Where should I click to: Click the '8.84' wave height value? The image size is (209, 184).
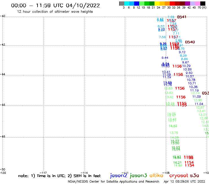point(184,59)
